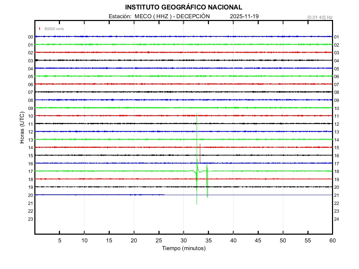
Task: Click the 5 tick label on the time axis
Action: [60, 240]
